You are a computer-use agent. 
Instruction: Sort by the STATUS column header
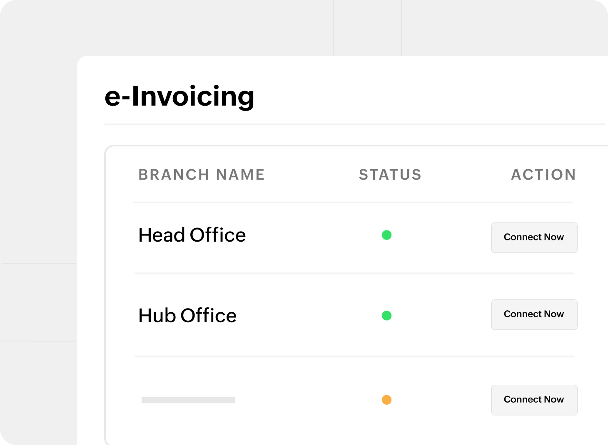pyautogui.click(x=390, y=175)
